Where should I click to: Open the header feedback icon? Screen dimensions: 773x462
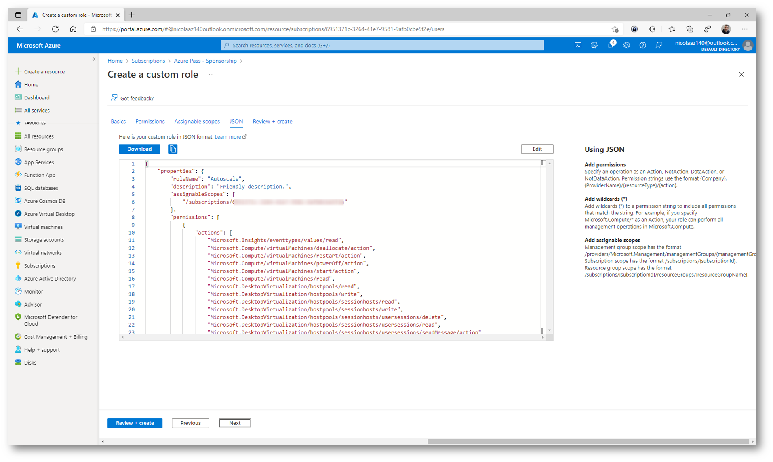pos(659,45)
